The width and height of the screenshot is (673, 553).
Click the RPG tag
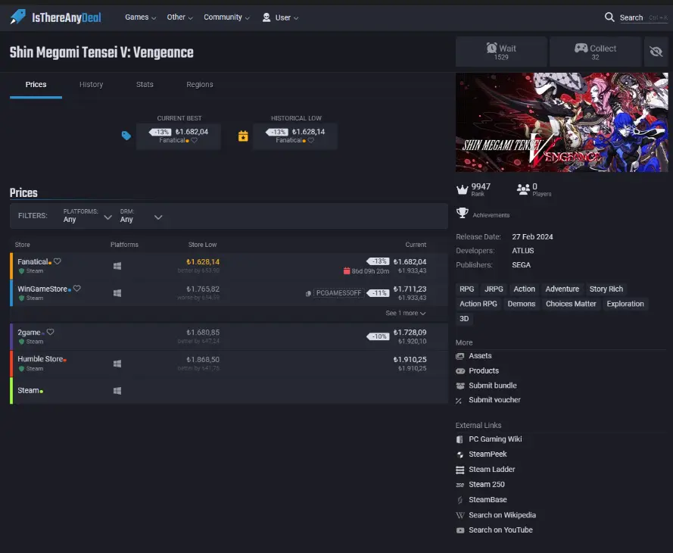(x=466, y=289)
